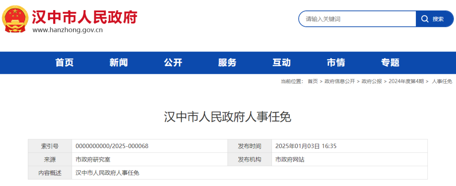Open the 市情 navigation tab

336,62
